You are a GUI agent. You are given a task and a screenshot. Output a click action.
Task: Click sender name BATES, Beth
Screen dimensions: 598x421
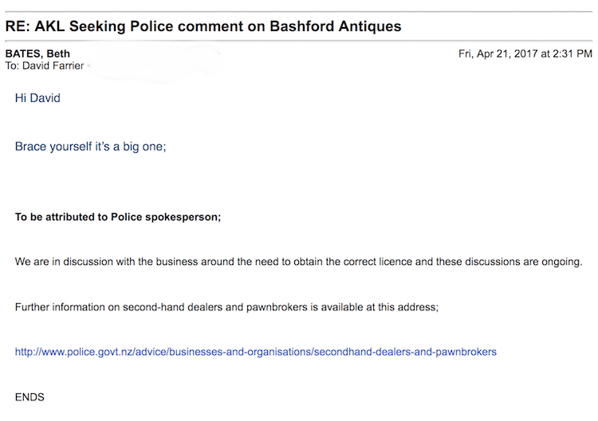pos(37,53)
